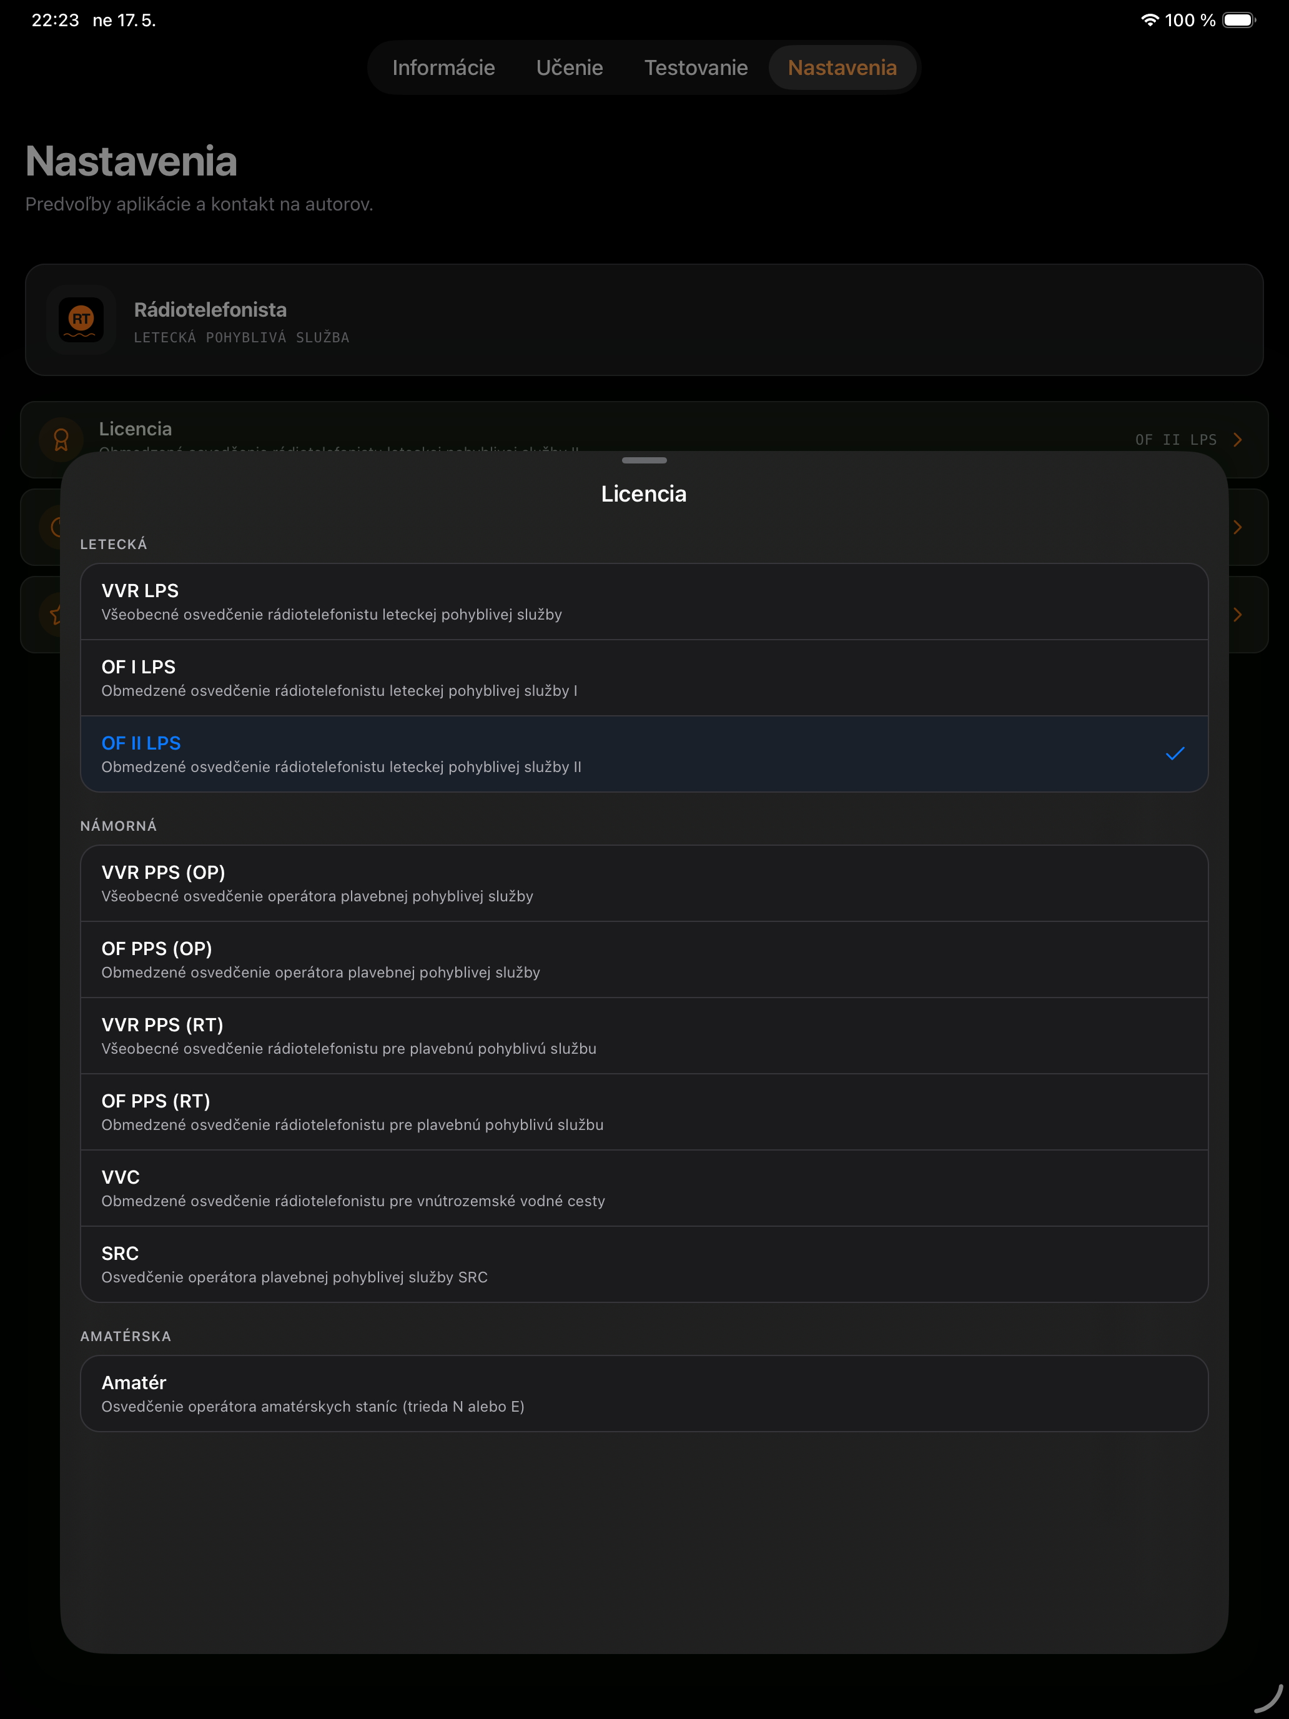Click the 'LETECKÁ' section header
Viewport: 1289px width, 1719px height.
114,545
